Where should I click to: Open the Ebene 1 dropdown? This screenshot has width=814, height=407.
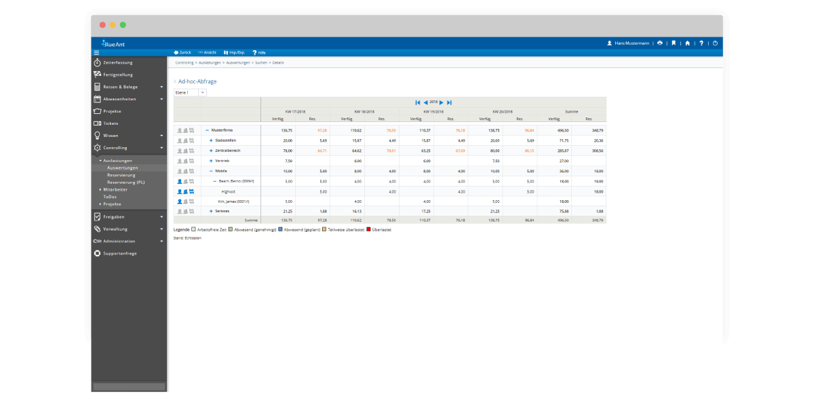click(189, 92)
